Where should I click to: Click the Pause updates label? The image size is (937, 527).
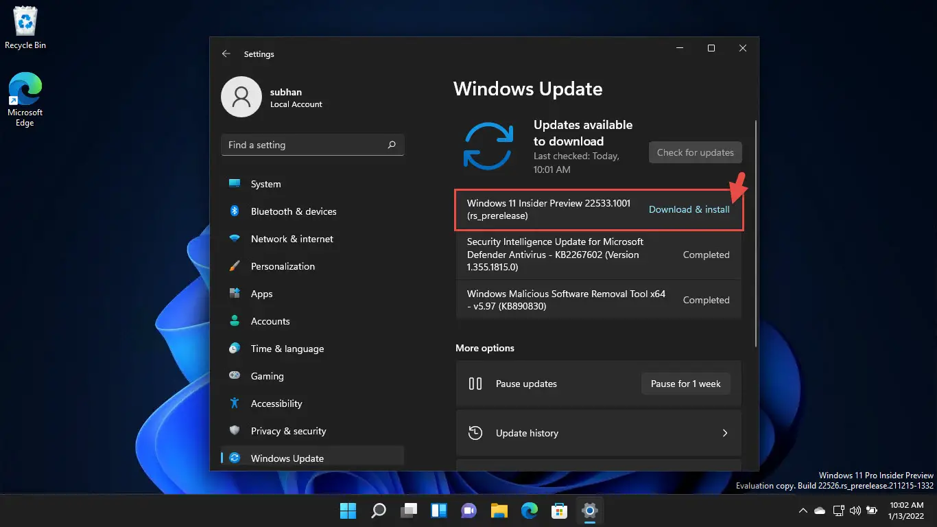click(x=526, y=384)
